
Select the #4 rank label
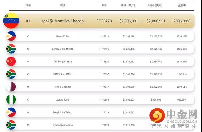tap(28, 62)
